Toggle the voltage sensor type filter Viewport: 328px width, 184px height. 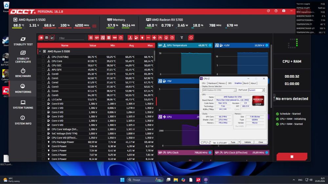[136, 38]
